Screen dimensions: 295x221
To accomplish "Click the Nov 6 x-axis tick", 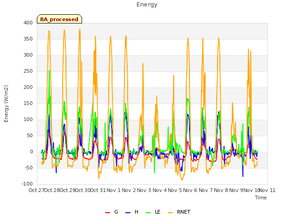I will [x=190, y=190].
